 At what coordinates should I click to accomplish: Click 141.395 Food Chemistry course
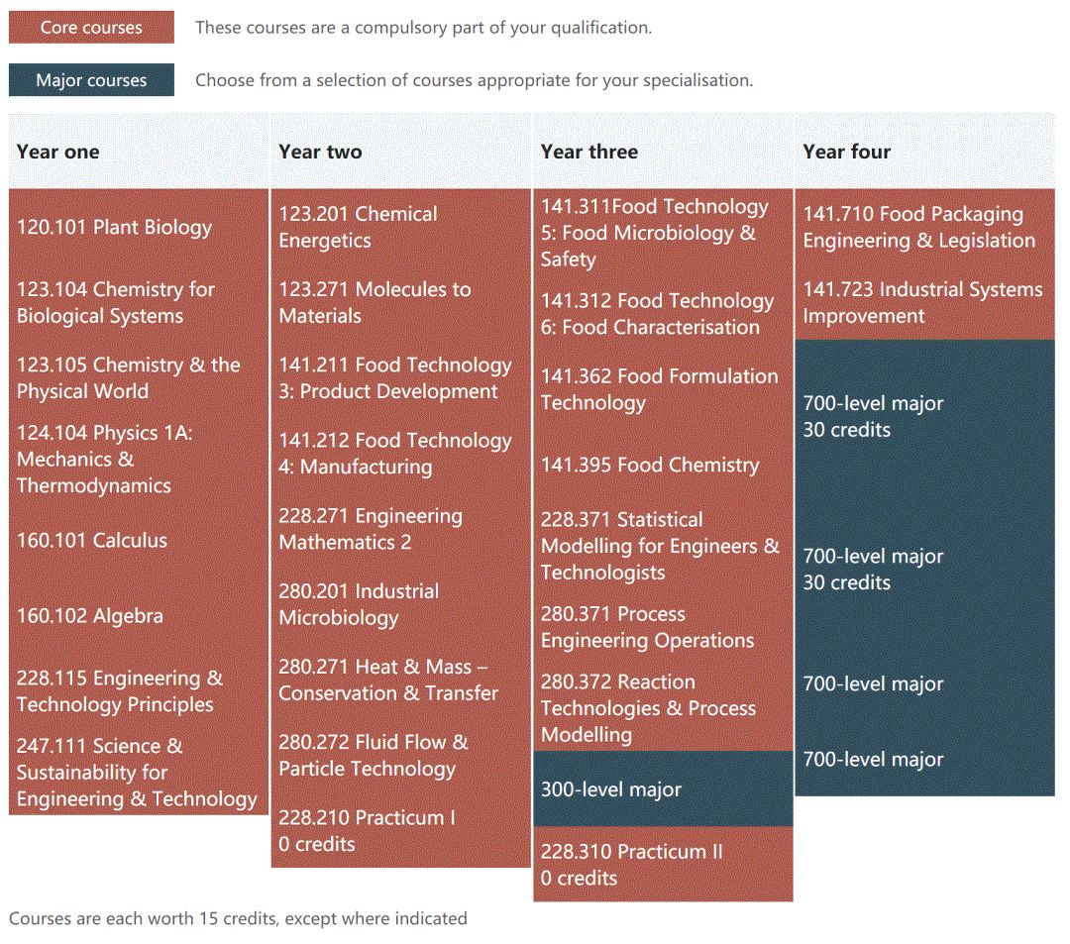(x=650, y=465)
